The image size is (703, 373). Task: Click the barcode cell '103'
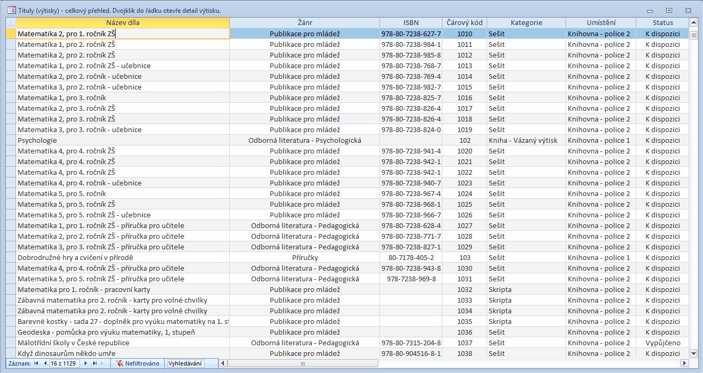(465, 257)
